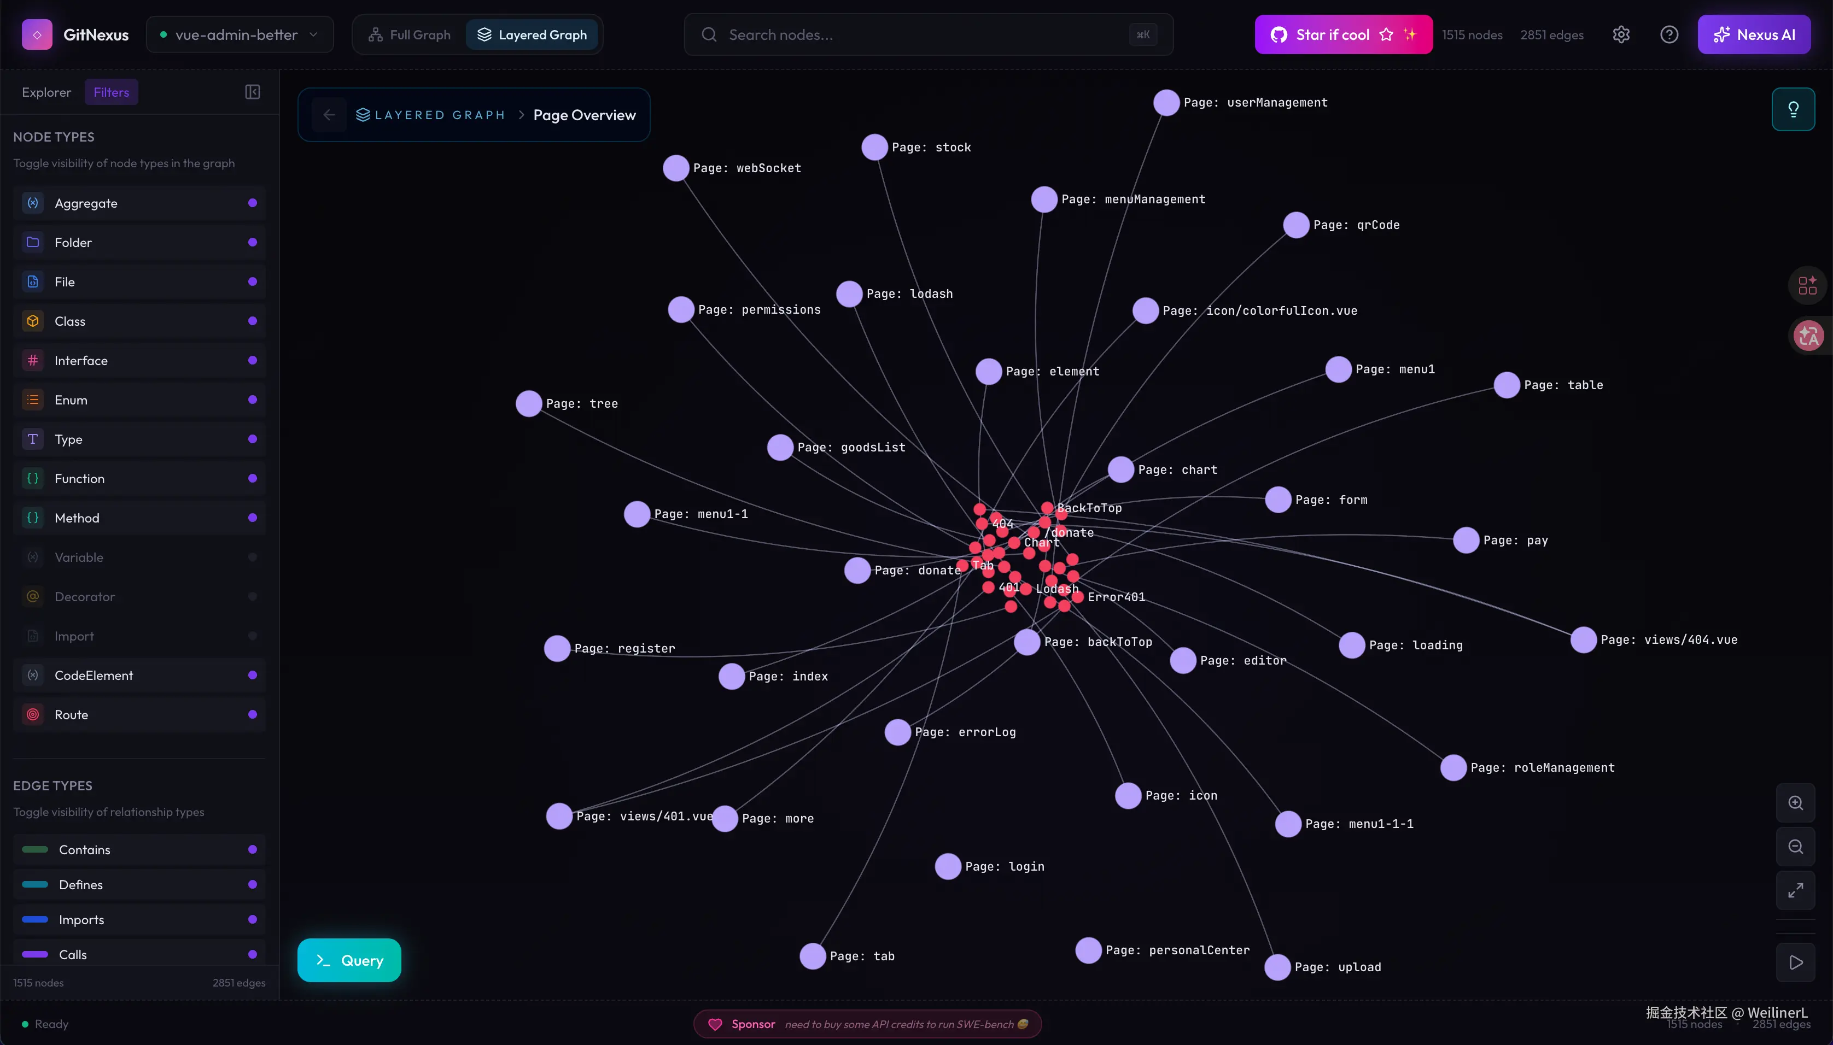The width and height of the screenshot is (1833, 1045).
Task: Fit graph to screen with expand icon
Action: 1796,891
